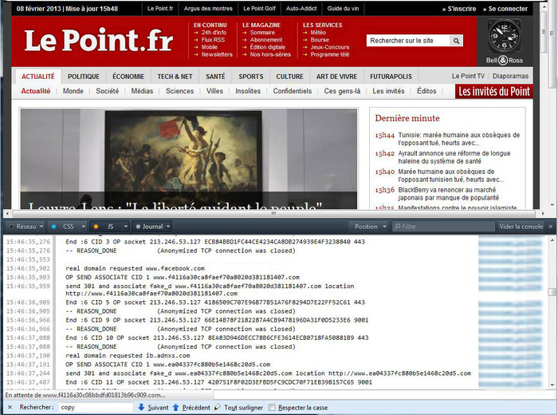Toggle the Journal filter button
This screenshot has width=558, height=415.
tap(150, 227)
